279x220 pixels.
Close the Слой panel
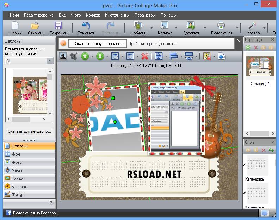click(272, 142)
